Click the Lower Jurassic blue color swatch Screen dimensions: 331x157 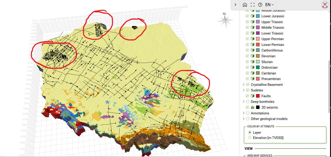[x=258, y=16]
